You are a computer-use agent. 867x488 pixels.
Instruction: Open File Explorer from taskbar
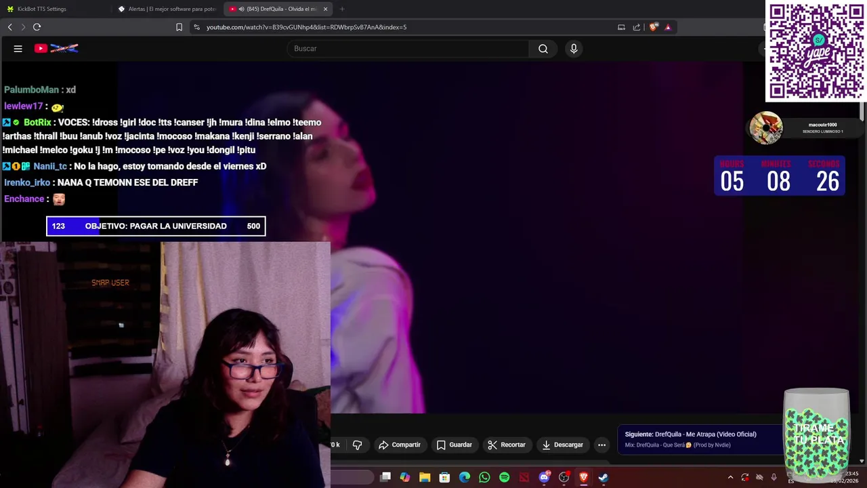tap(425, 477)
